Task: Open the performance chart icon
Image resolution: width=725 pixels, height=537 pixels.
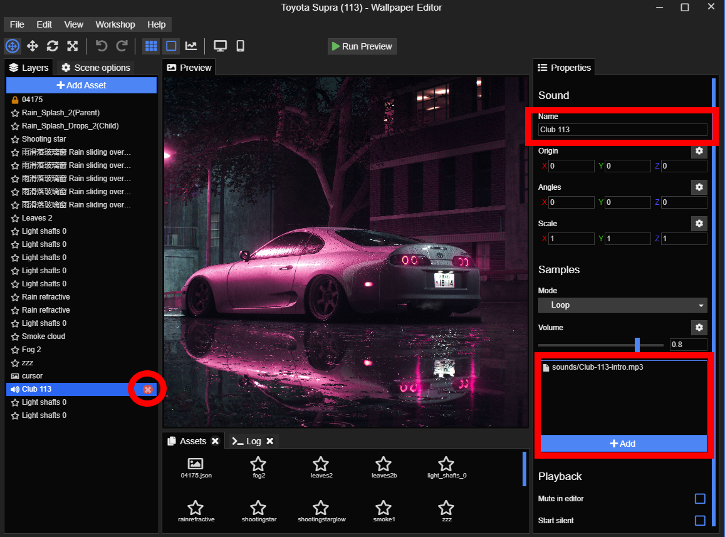Action: pyautogui.click(x=191, y=46)
